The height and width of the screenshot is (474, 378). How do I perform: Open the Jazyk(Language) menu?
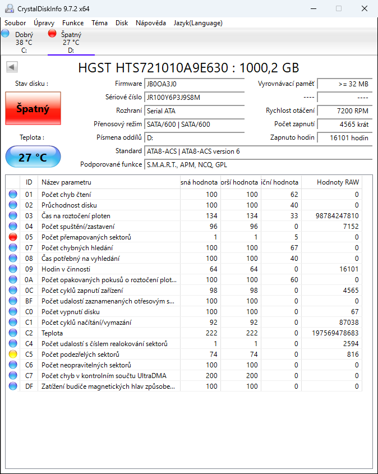198,23
